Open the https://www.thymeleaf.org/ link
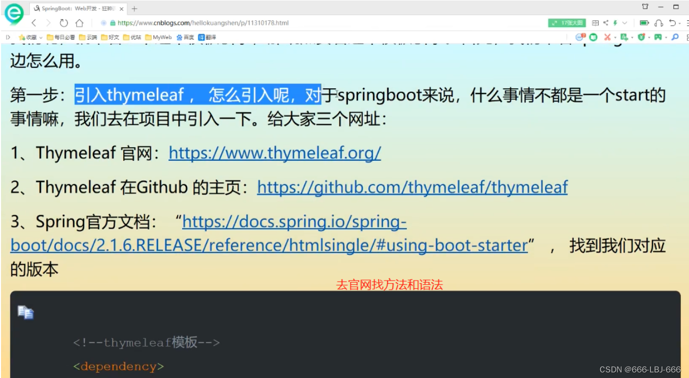Image resolution: width=689 pixels, height=378 pixels. pyautogui.click(x=274, y=153)
